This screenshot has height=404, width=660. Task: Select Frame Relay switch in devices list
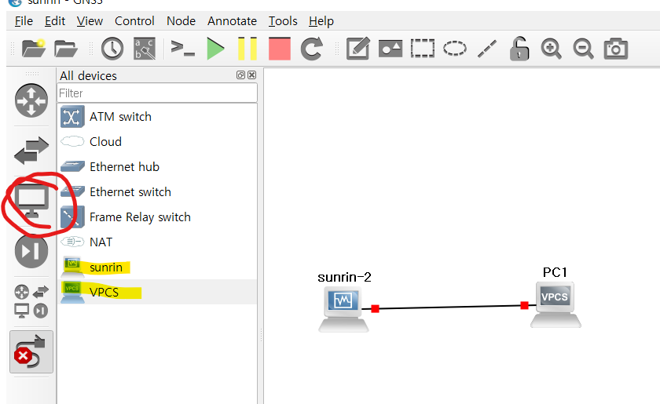[x=157, y=217]
